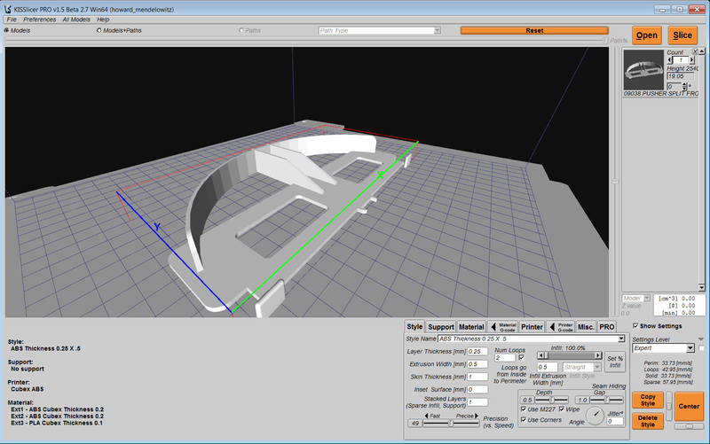Open the Path Type dropdown
The width and height of the screenshot is (710, 444).
coord(380,30)
